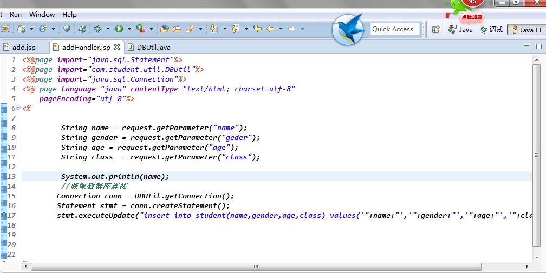546x273 pixels.
Task: Collapse the scriptlet fold at line 6
Action: click(x=18, y=108)
